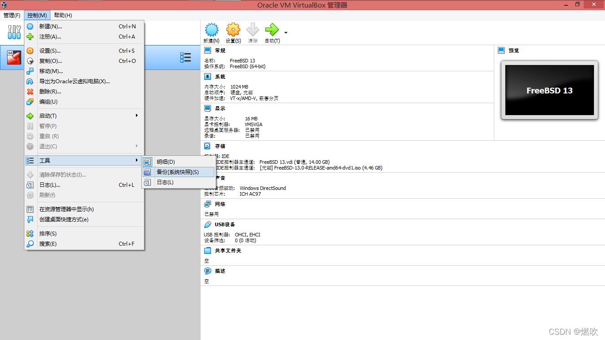Select the FreeBSD VM icon in list
The height and width of the screenshot is (340, 605).
[14, 58]
